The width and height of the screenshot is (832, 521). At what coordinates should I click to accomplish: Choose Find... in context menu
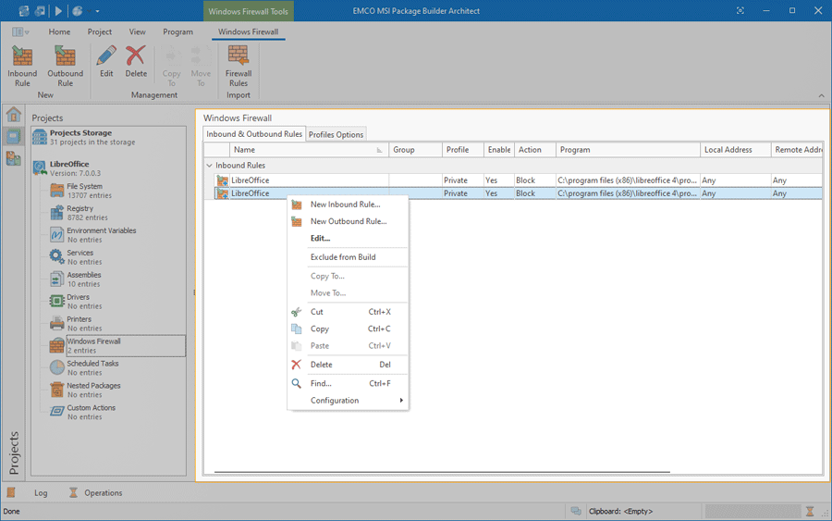coord(348,383)
